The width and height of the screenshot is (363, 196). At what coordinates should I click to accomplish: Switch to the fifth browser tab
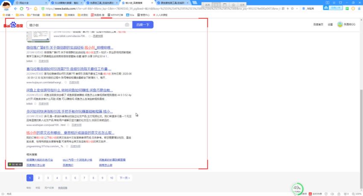[173, 3]
